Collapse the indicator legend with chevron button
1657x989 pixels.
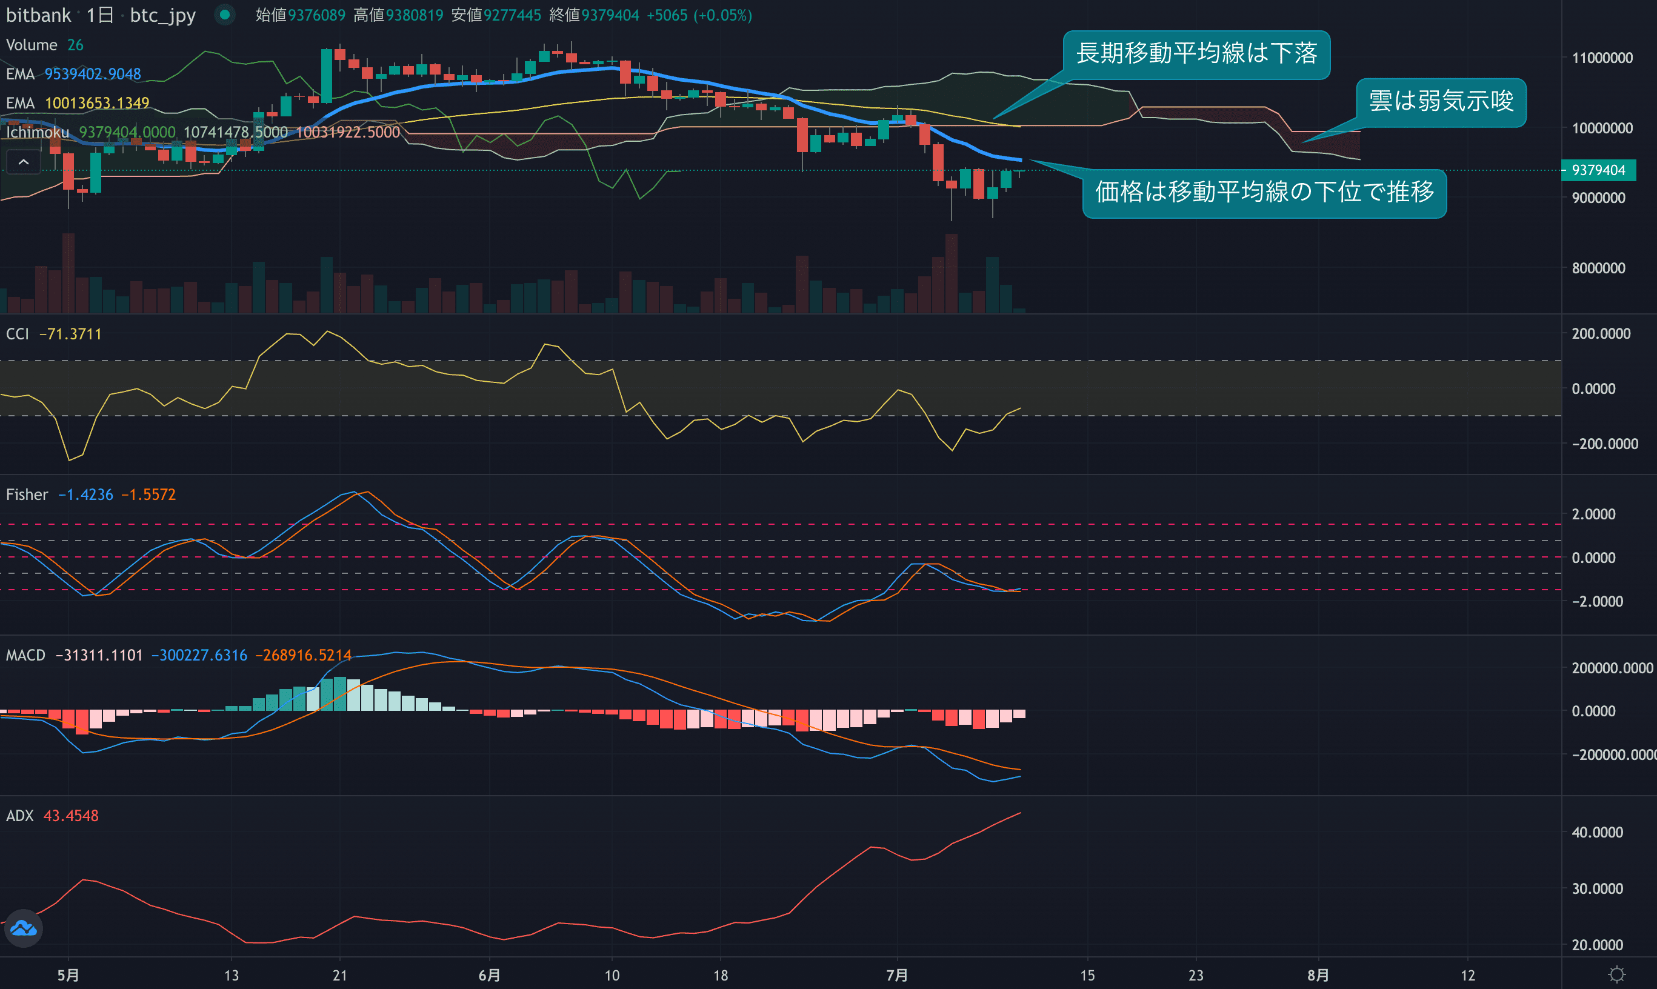coord(23,162)
